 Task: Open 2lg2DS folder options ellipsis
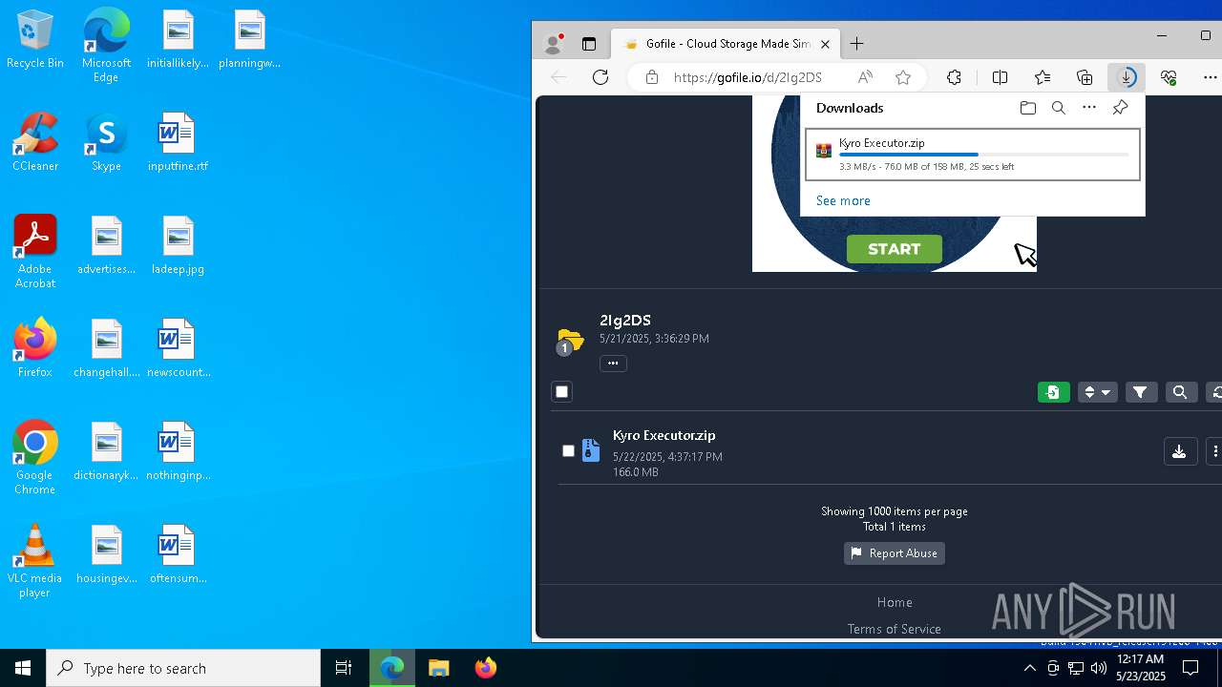613,363
